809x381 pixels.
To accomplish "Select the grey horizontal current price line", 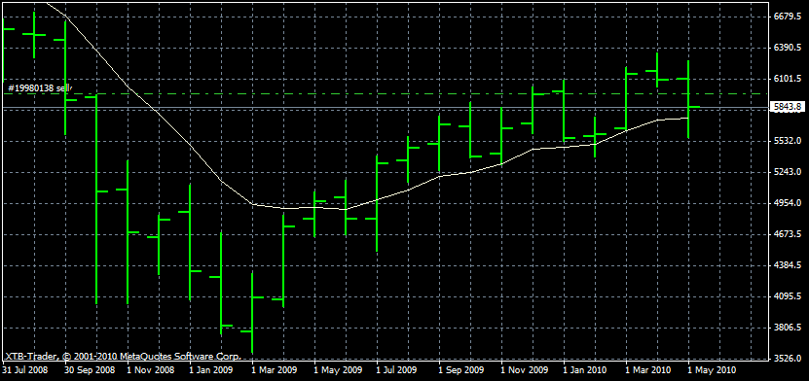I will pos(385,108).
